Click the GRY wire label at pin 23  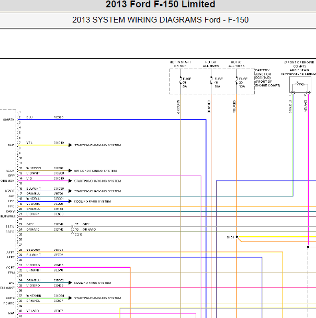tap(30, 224)
